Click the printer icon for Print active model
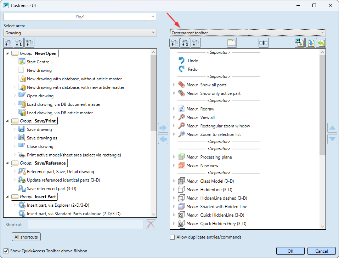339x258 pixels. click(22, 155)
